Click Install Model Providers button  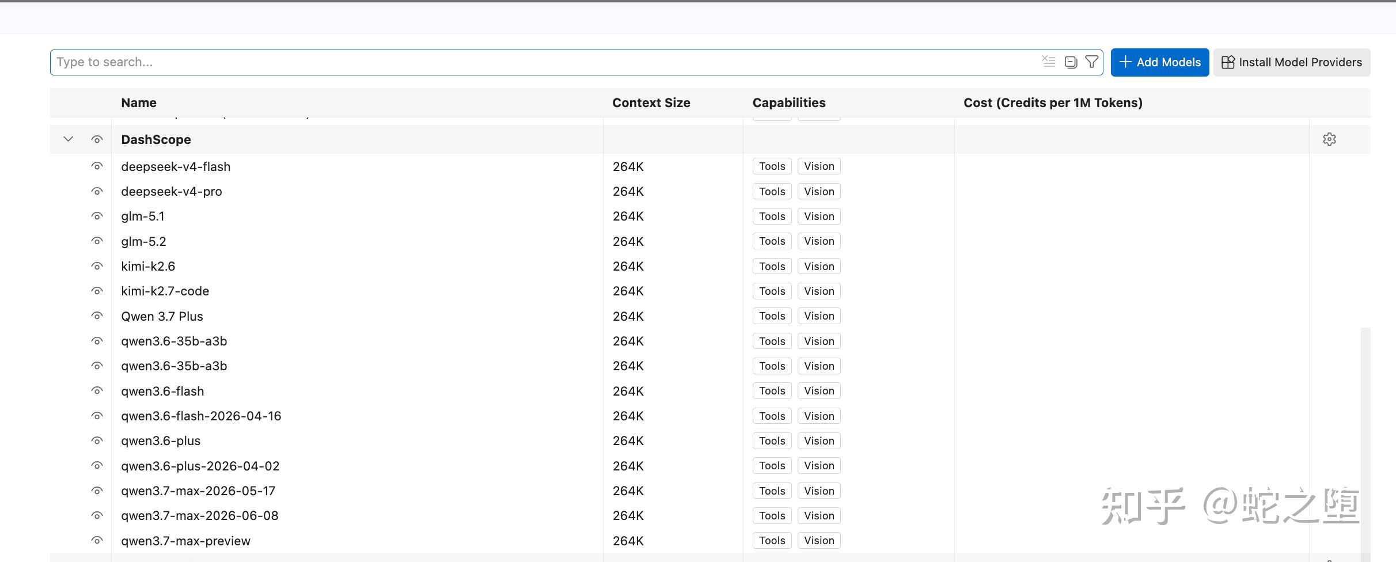[1292, 62]
